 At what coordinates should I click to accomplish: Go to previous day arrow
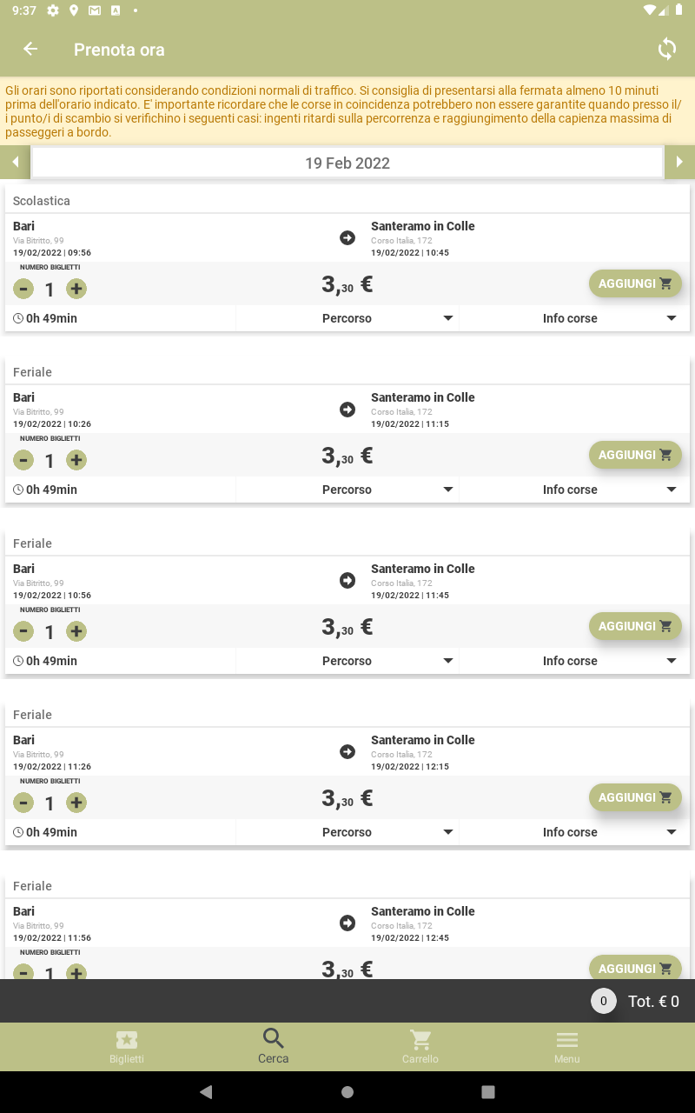pyautogui.click(x=15, y=163)
